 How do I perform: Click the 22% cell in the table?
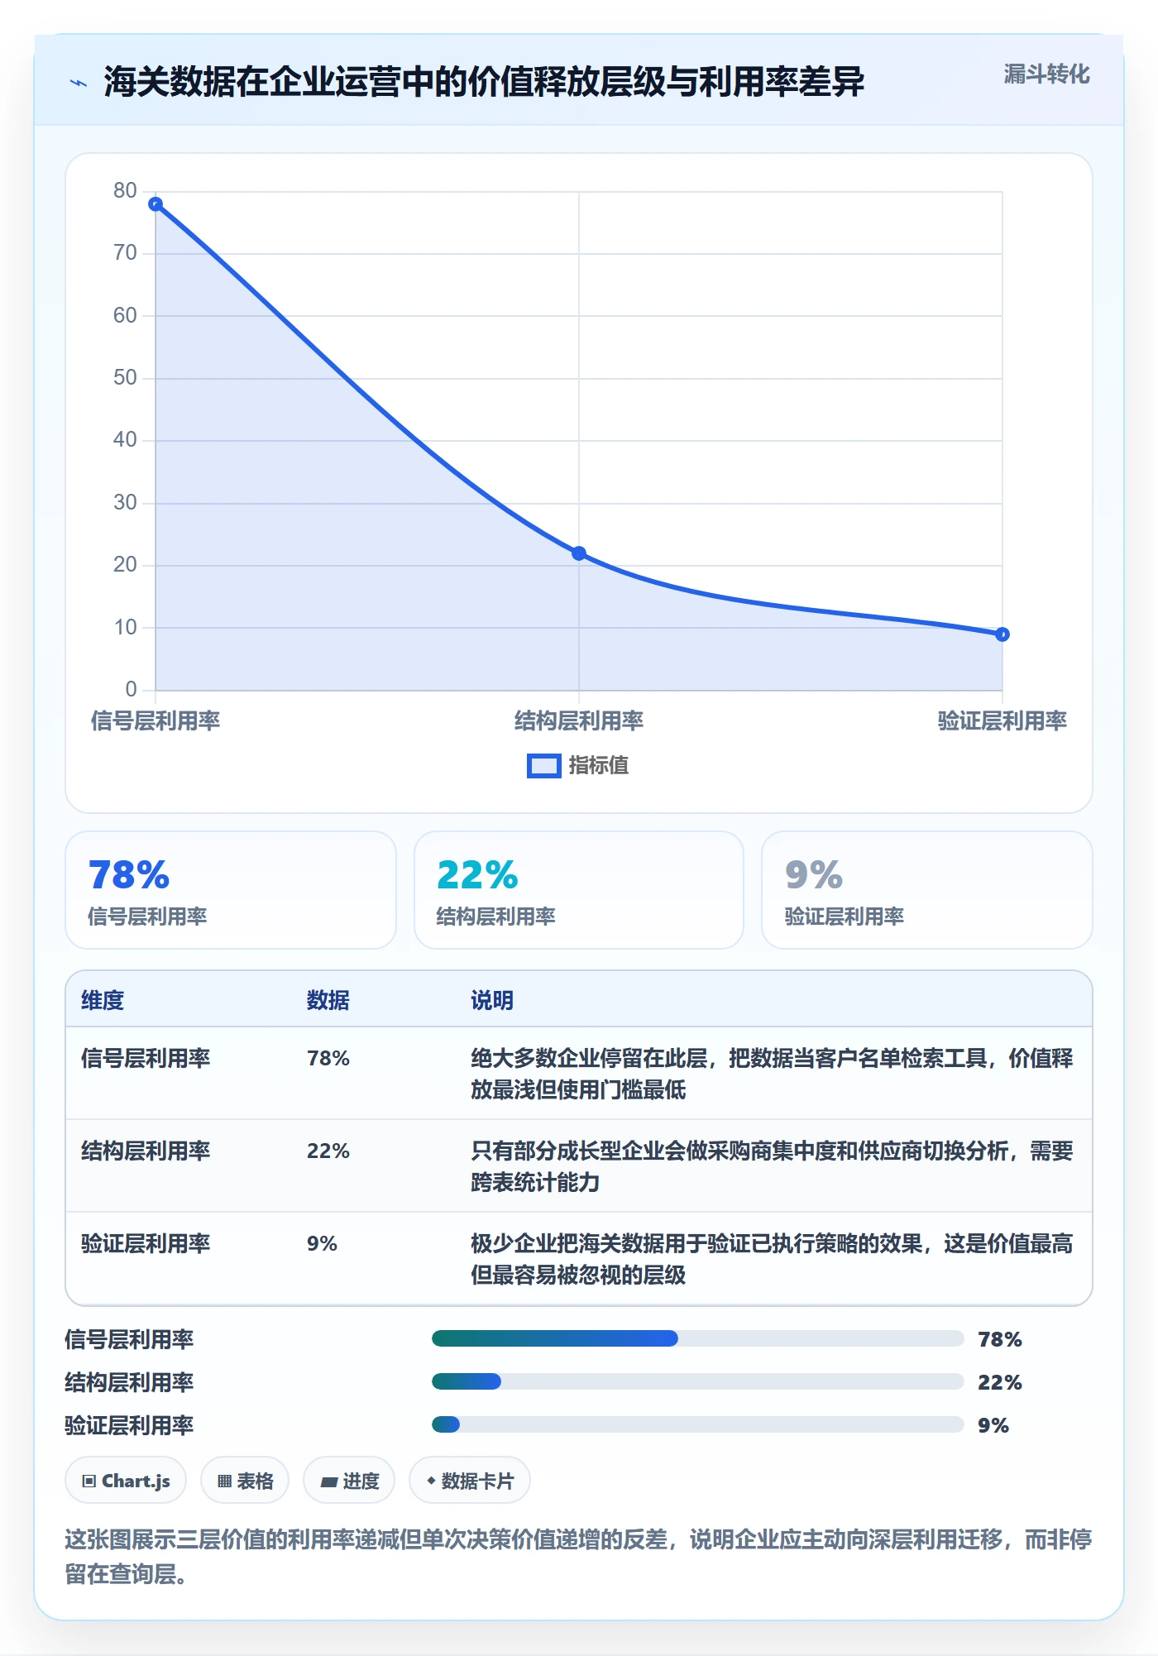point(328,1151)
